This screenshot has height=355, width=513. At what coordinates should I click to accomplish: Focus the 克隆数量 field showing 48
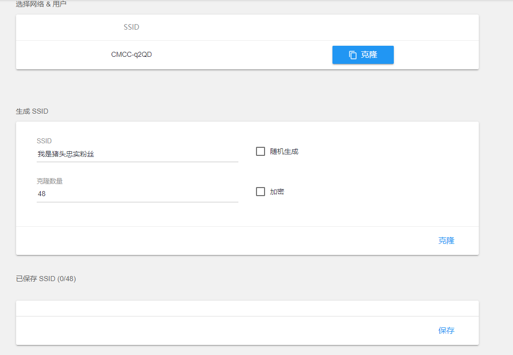(x=137, y=194)
